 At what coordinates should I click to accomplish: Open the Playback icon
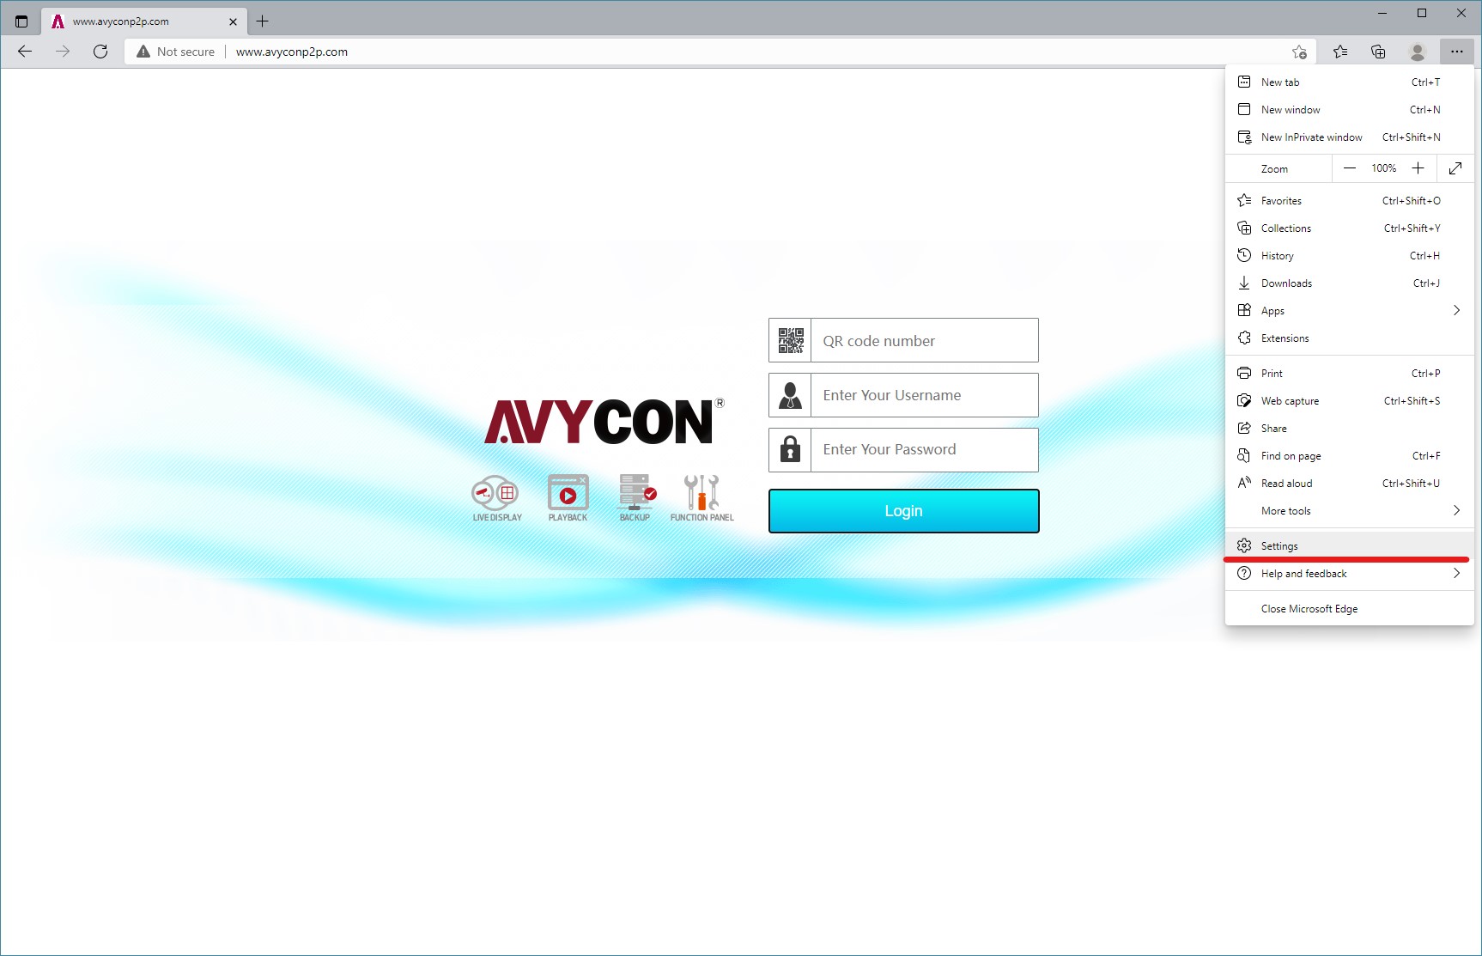coord(568,493)
